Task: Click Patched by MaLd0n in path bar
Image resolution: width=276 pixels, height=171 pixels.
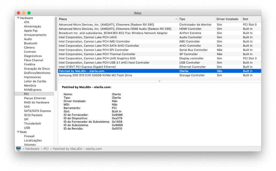Action: [77, 149]
